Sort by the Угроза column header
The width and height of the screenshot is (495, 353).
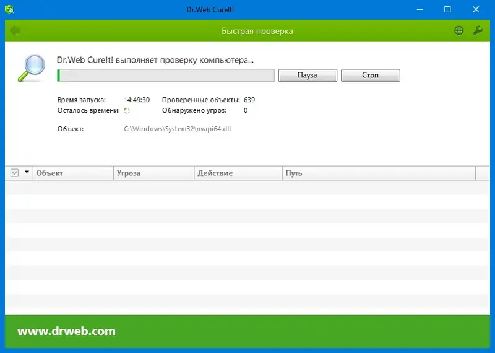coord(153,173)
